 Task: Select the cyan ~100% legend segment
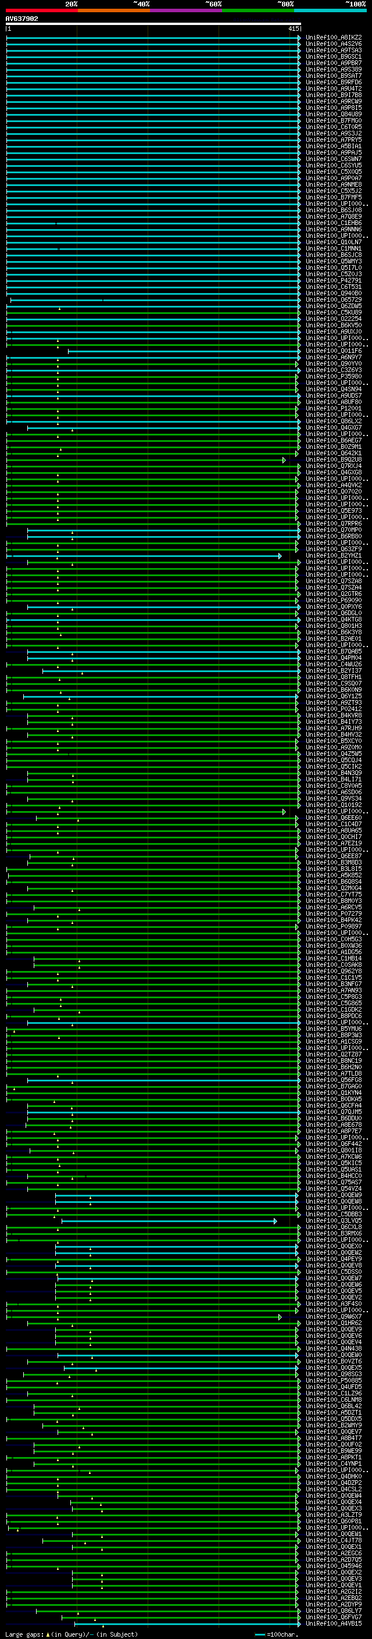pos(330,10)
